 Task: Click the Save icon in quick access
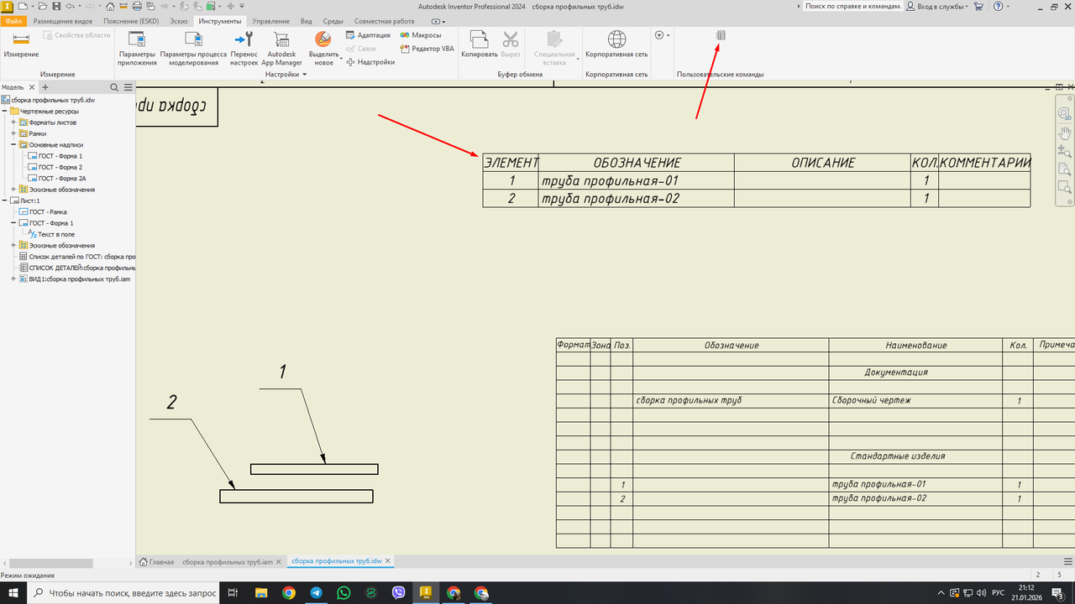point(56,6)
